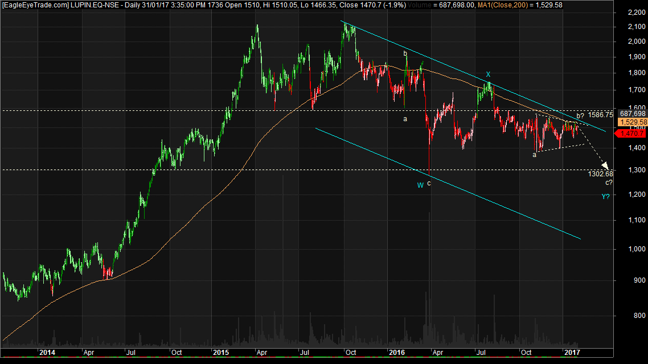
Task: Click the EagleEyeTrade.com branding text
Action: point(33,4)
